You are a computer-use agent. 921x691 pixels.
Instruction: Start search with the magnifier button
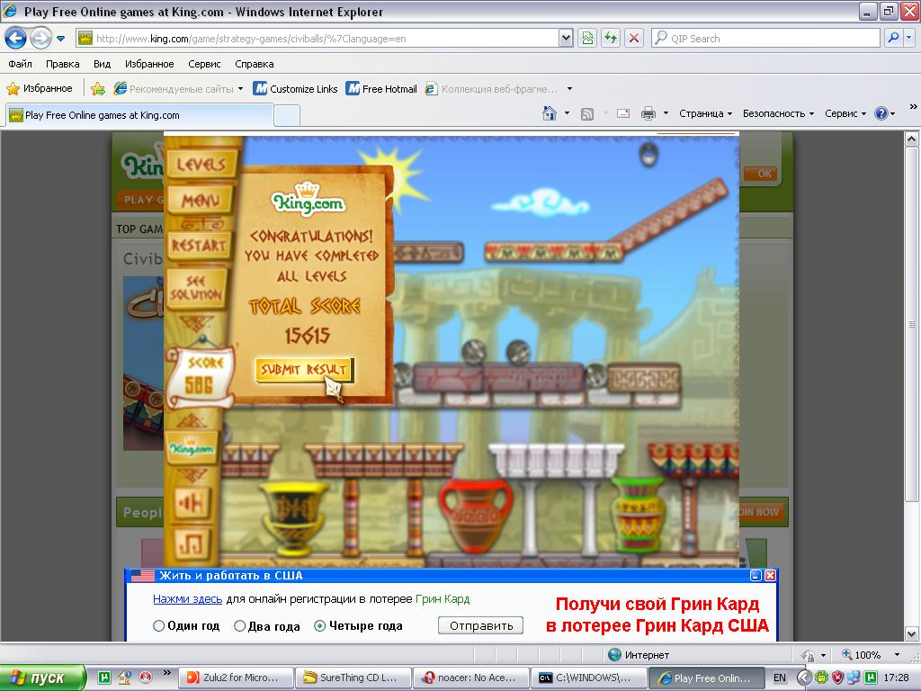click(893, 39)
